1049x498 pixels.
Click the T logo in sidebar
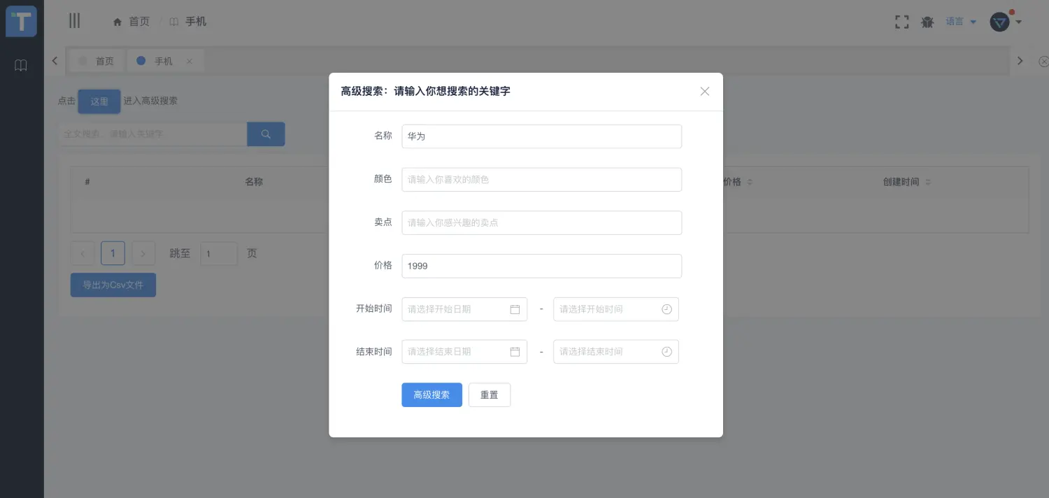[21, 21]
